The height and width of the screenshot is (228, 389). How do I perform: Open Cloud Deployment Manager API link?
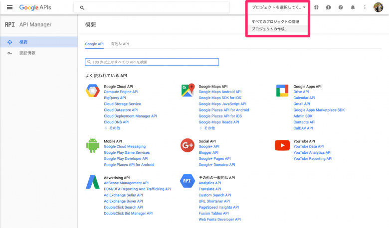coord(131,116)
